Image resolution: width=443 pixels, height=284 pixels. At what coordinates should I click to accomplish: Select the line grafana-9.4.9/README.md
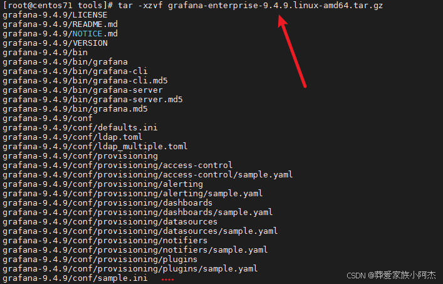click(x=60, y=24)
